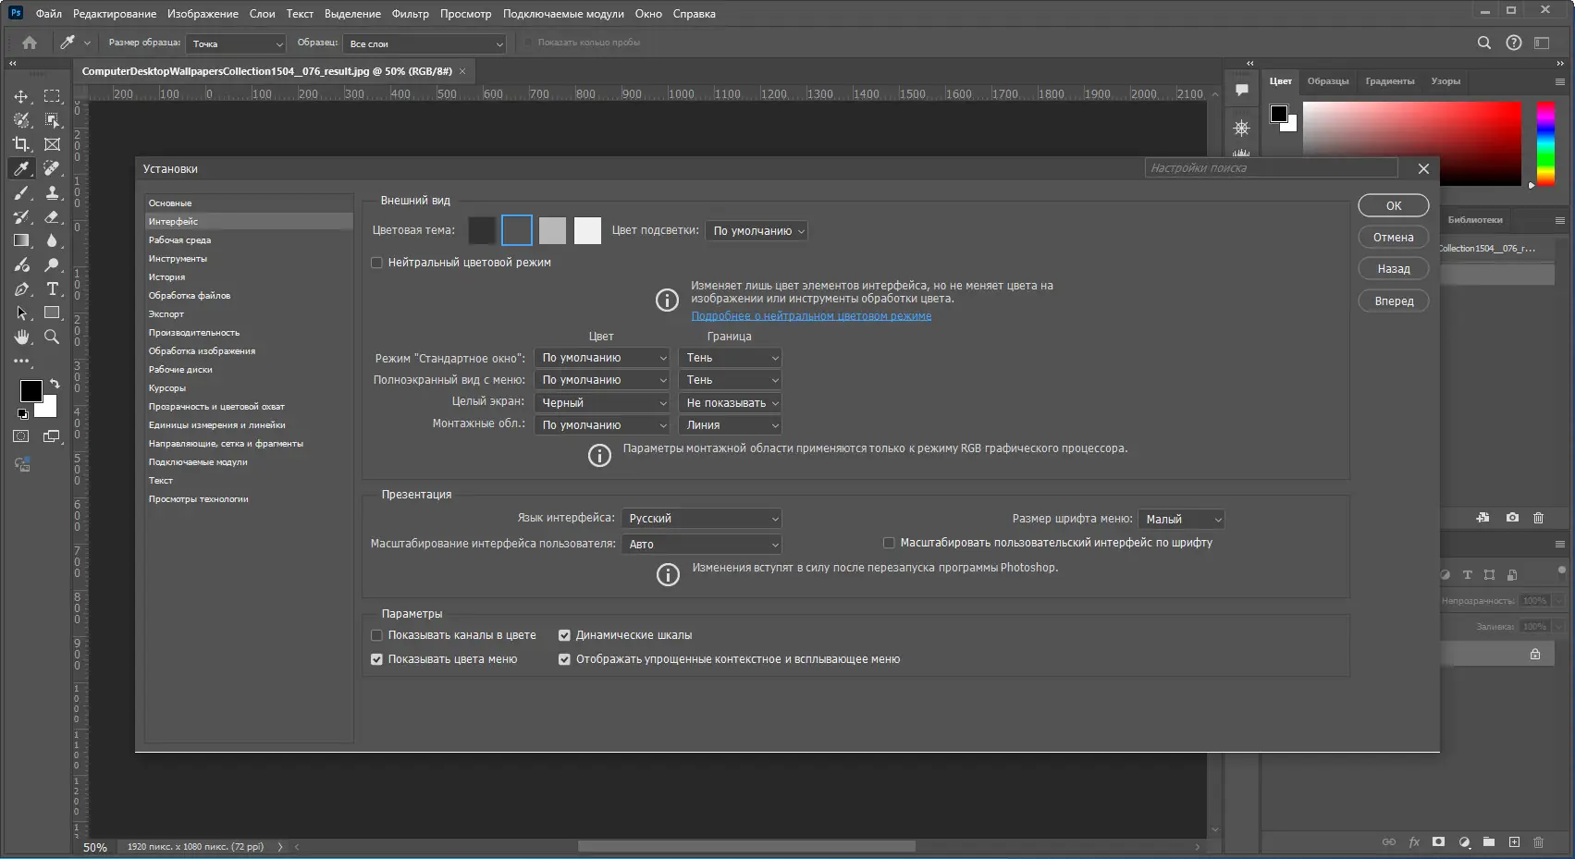
Task: Swap foreground and background colors arrow
Action: (55, 383)
